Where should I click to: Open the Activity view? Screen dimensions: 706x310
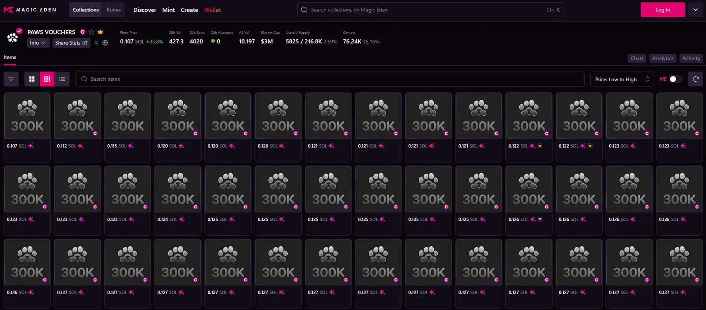pos(691,58)
